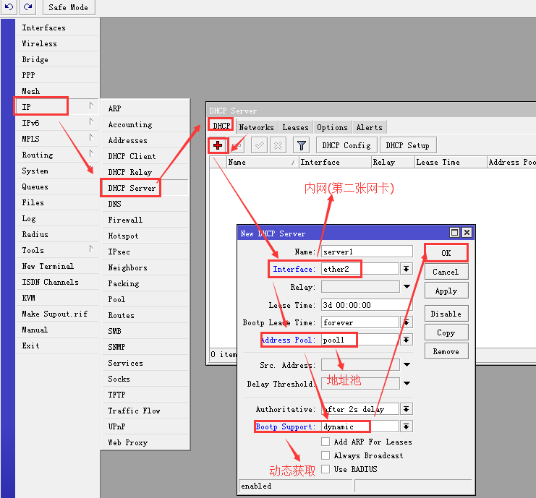Open Firewall in the IP submenu
This screenshot has height=498, width=536.
(x=145, y=220)
